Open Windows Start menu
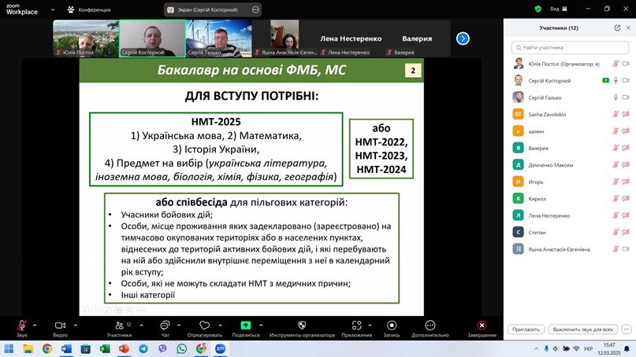 tap(9, 348)
